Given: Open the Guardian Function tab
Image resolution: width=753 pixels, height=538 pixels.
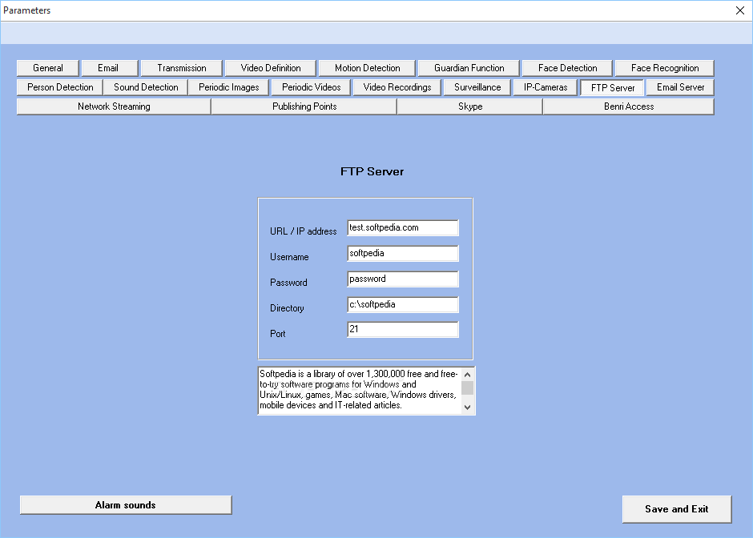Looking at the screenshot, I should click(x=469, y=68).
